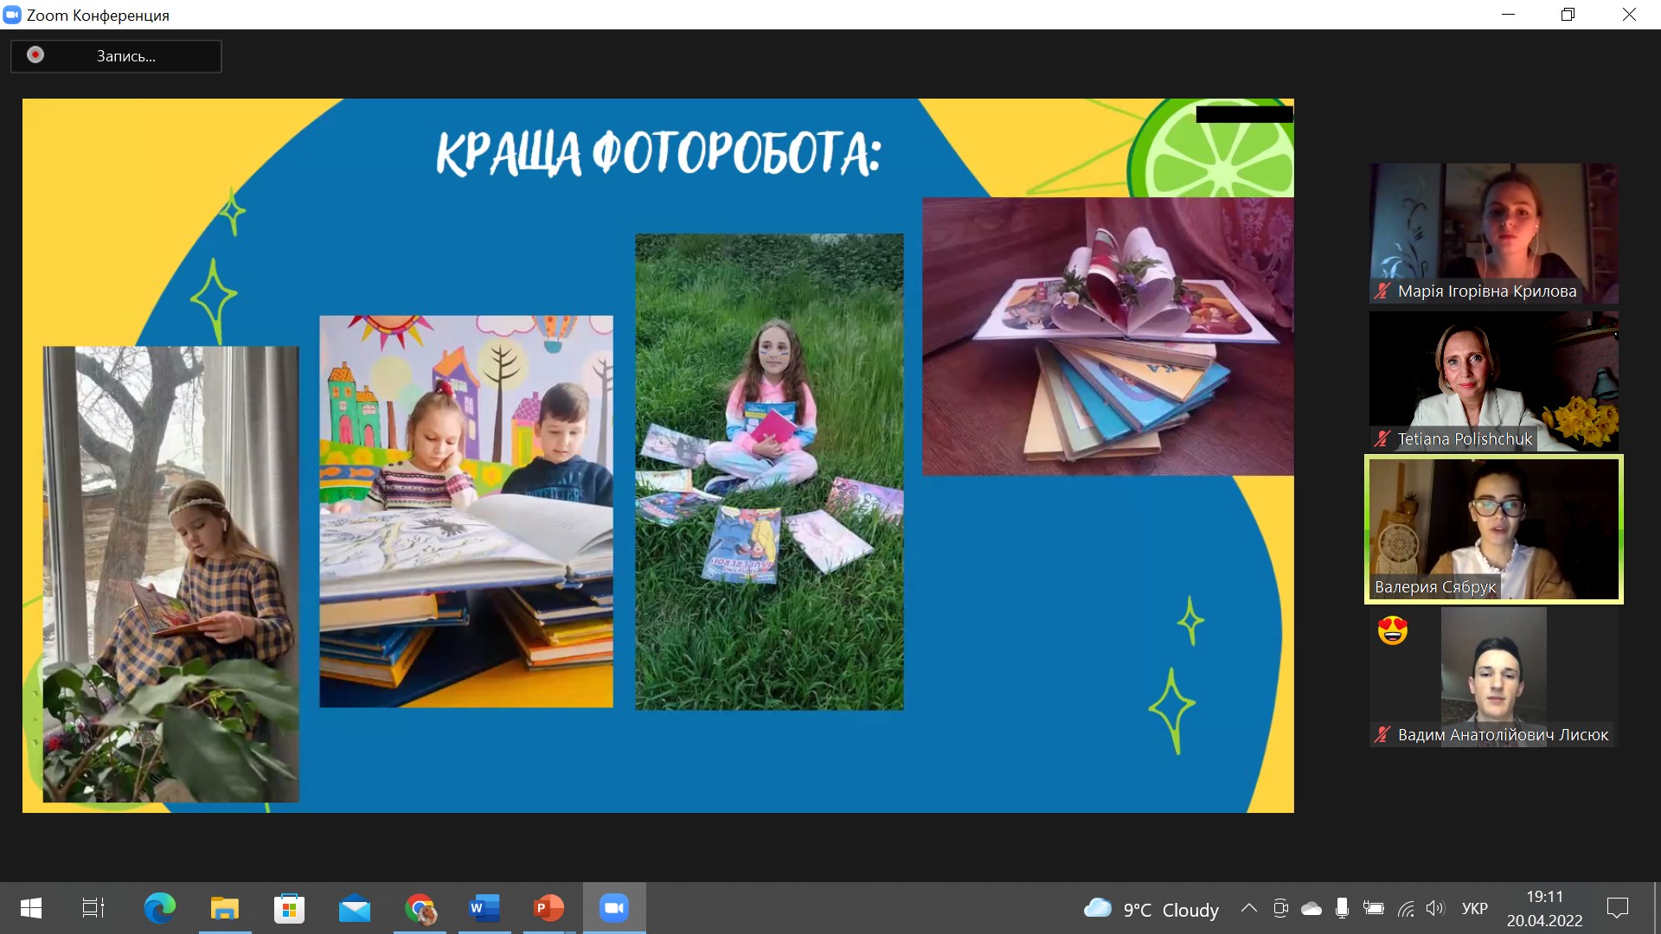Image resolution: width=1661 pixels, height=934 pixels.
Task: Open Google Chrome from the taskbar
Action: (420, 908)
